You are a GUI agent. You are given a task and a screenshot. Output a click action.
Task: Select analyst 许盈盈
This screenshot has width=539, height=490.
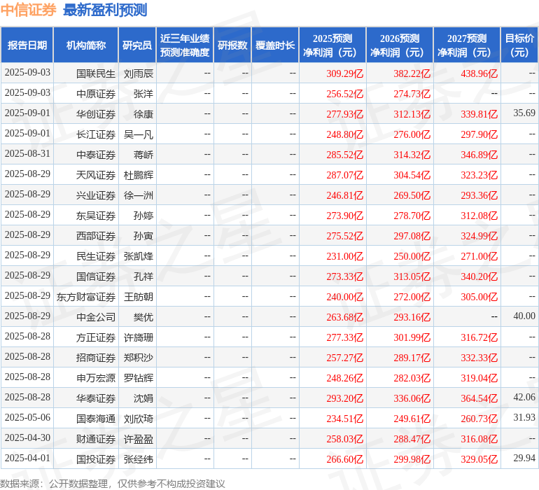[x=138, y=439]
